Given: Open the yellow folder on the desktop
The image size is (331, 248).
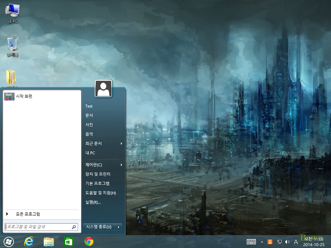Looking at the screenshot, I should [x=11, y=78].
